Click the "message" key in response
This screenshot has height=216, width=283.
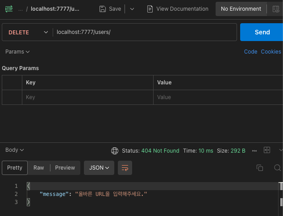54,194
